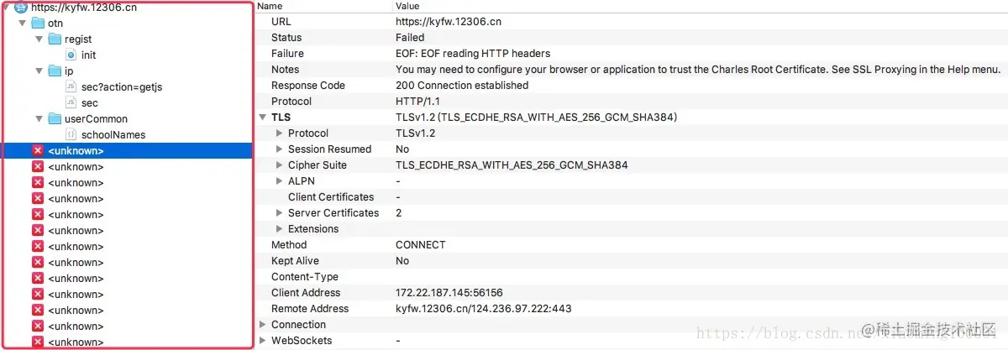
Task: Expand the Server Certificates row
Action: (x=280, y=213)
